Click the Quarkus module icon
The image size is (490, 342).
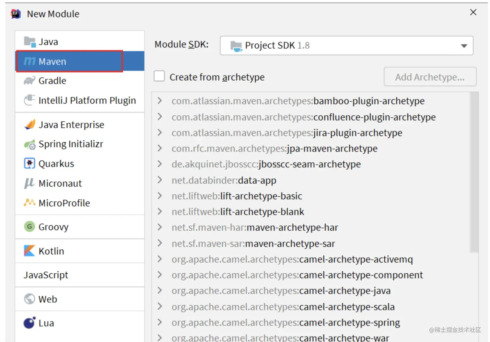(x=29, y=164)
